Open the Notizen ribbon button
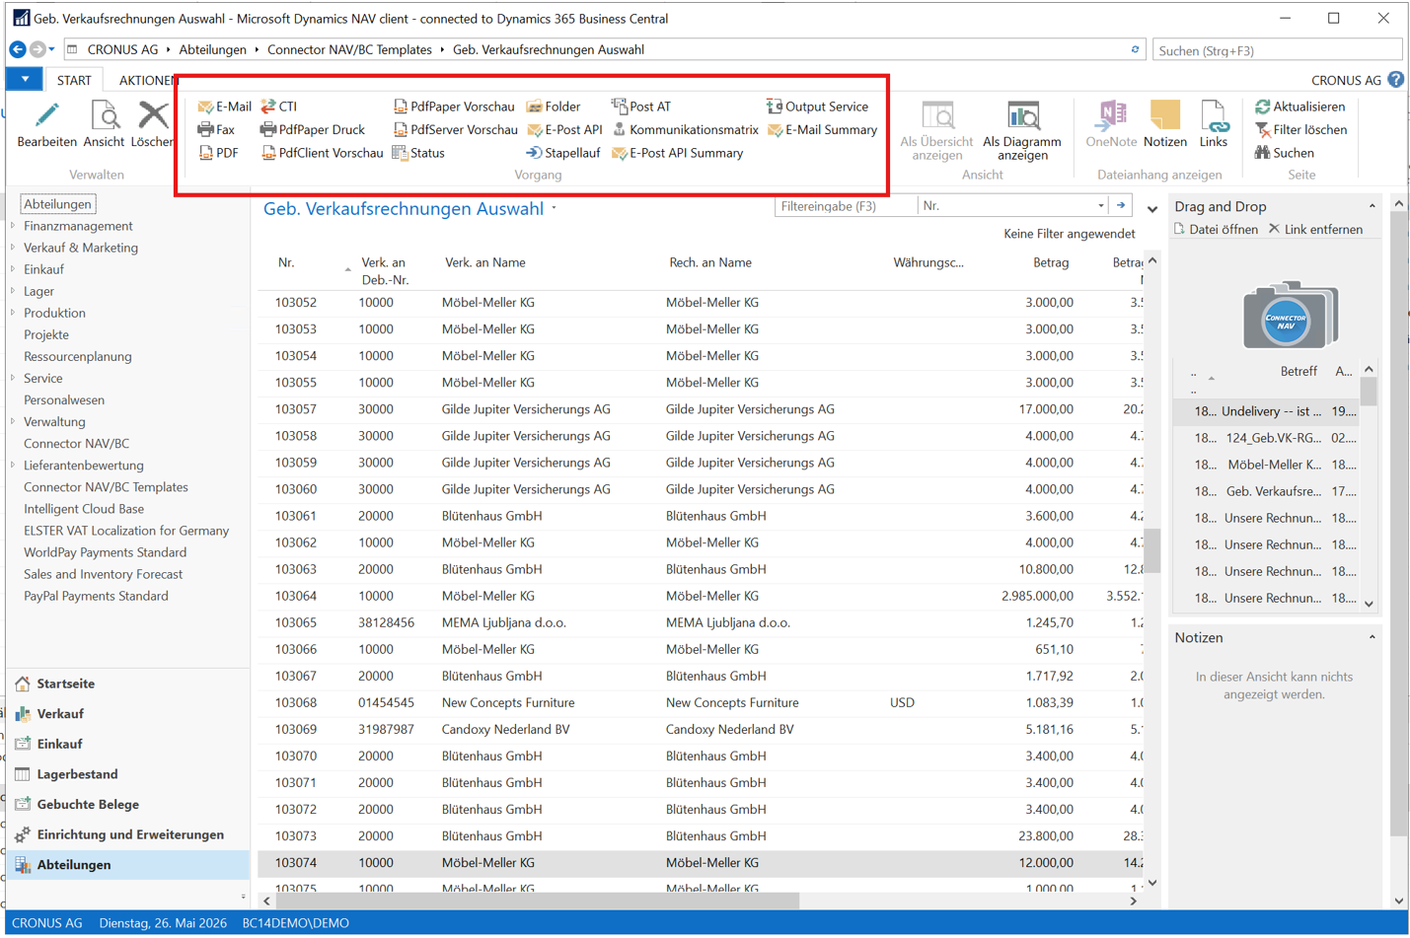The width and height of the screenshot is (1410, 938). pos(1165,125)
